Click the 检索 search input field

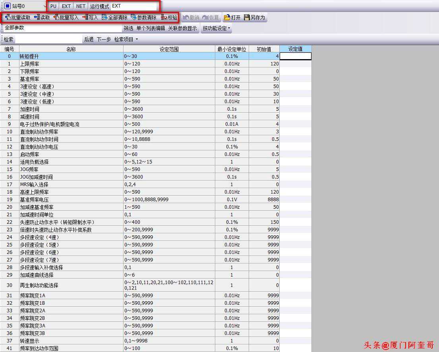click(48, 39)
